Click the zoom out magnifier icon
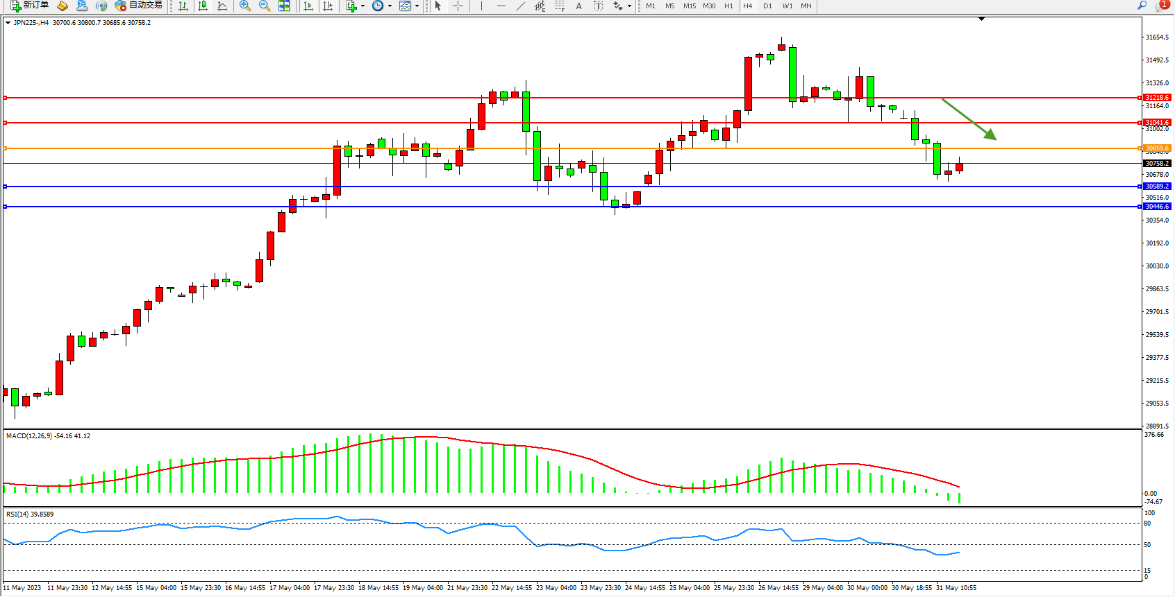This screenshot has height=597, width=1175. click(264, 6)
